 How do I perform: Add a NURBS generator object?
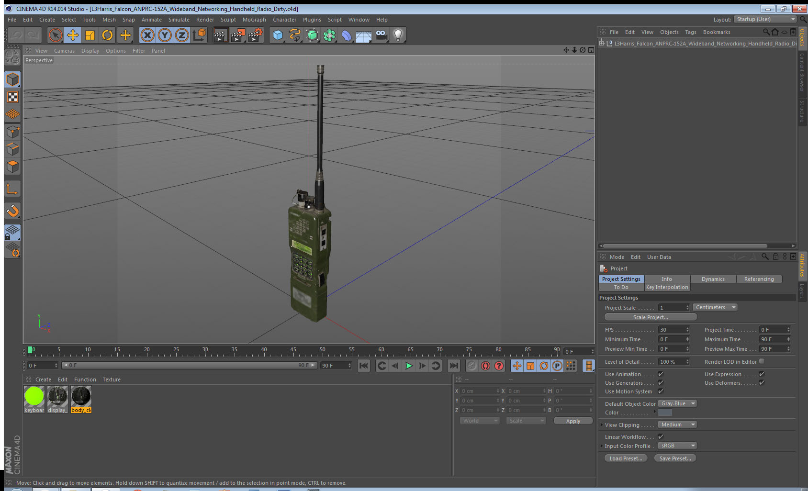point(312,35)
